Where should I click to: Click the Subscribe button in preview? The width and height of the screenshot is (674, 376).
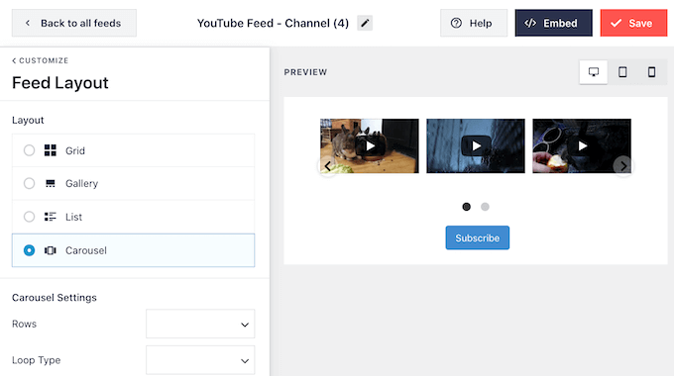click(x=477, y=237)
